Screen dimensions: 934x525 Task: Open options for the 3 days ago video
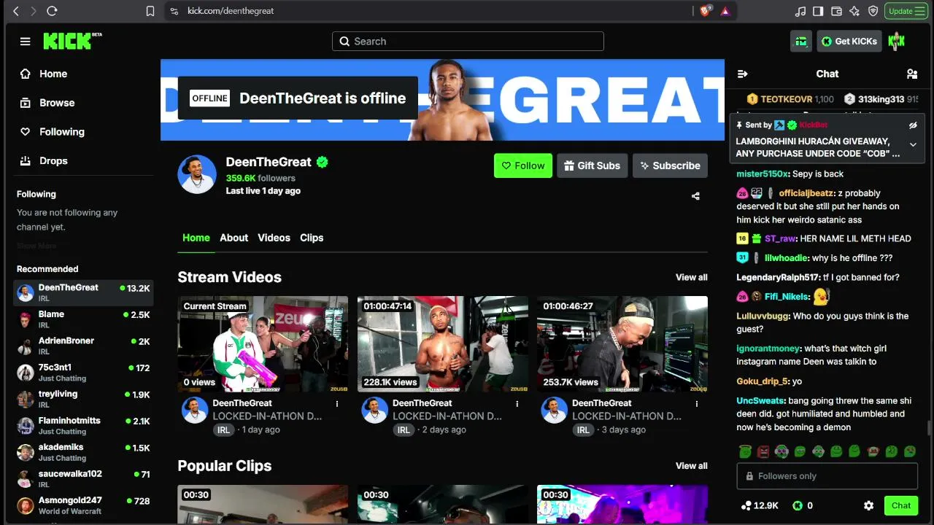click(697, 403)
